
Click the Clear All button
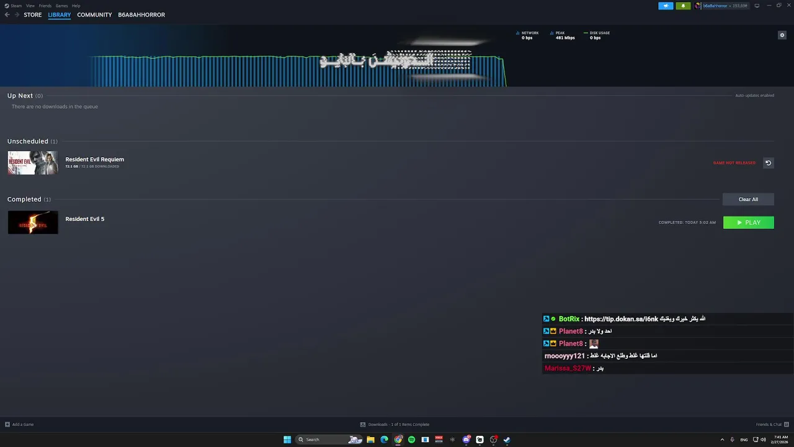click(748, 199)
